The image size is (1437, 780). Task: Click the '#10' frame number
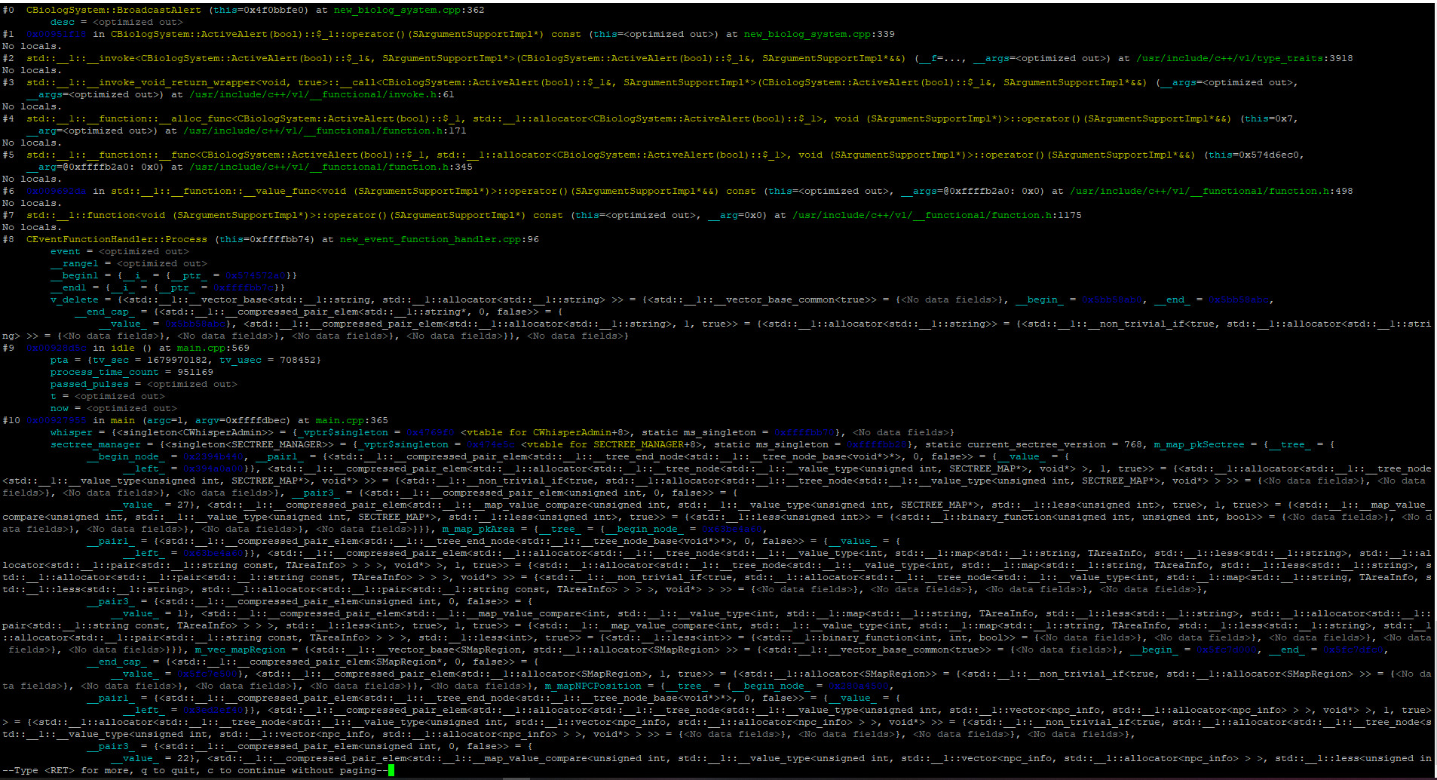point(11,420)
